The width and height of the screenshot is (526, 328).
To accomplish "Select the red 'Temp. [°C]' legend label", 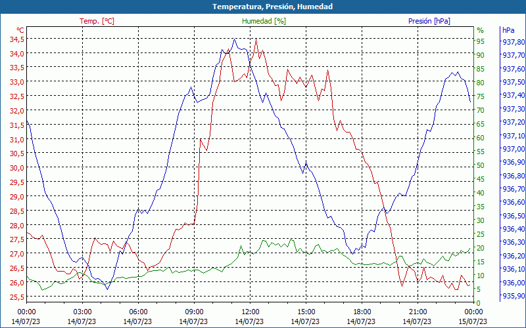I will pyautogui.click(x=97, y=21).
